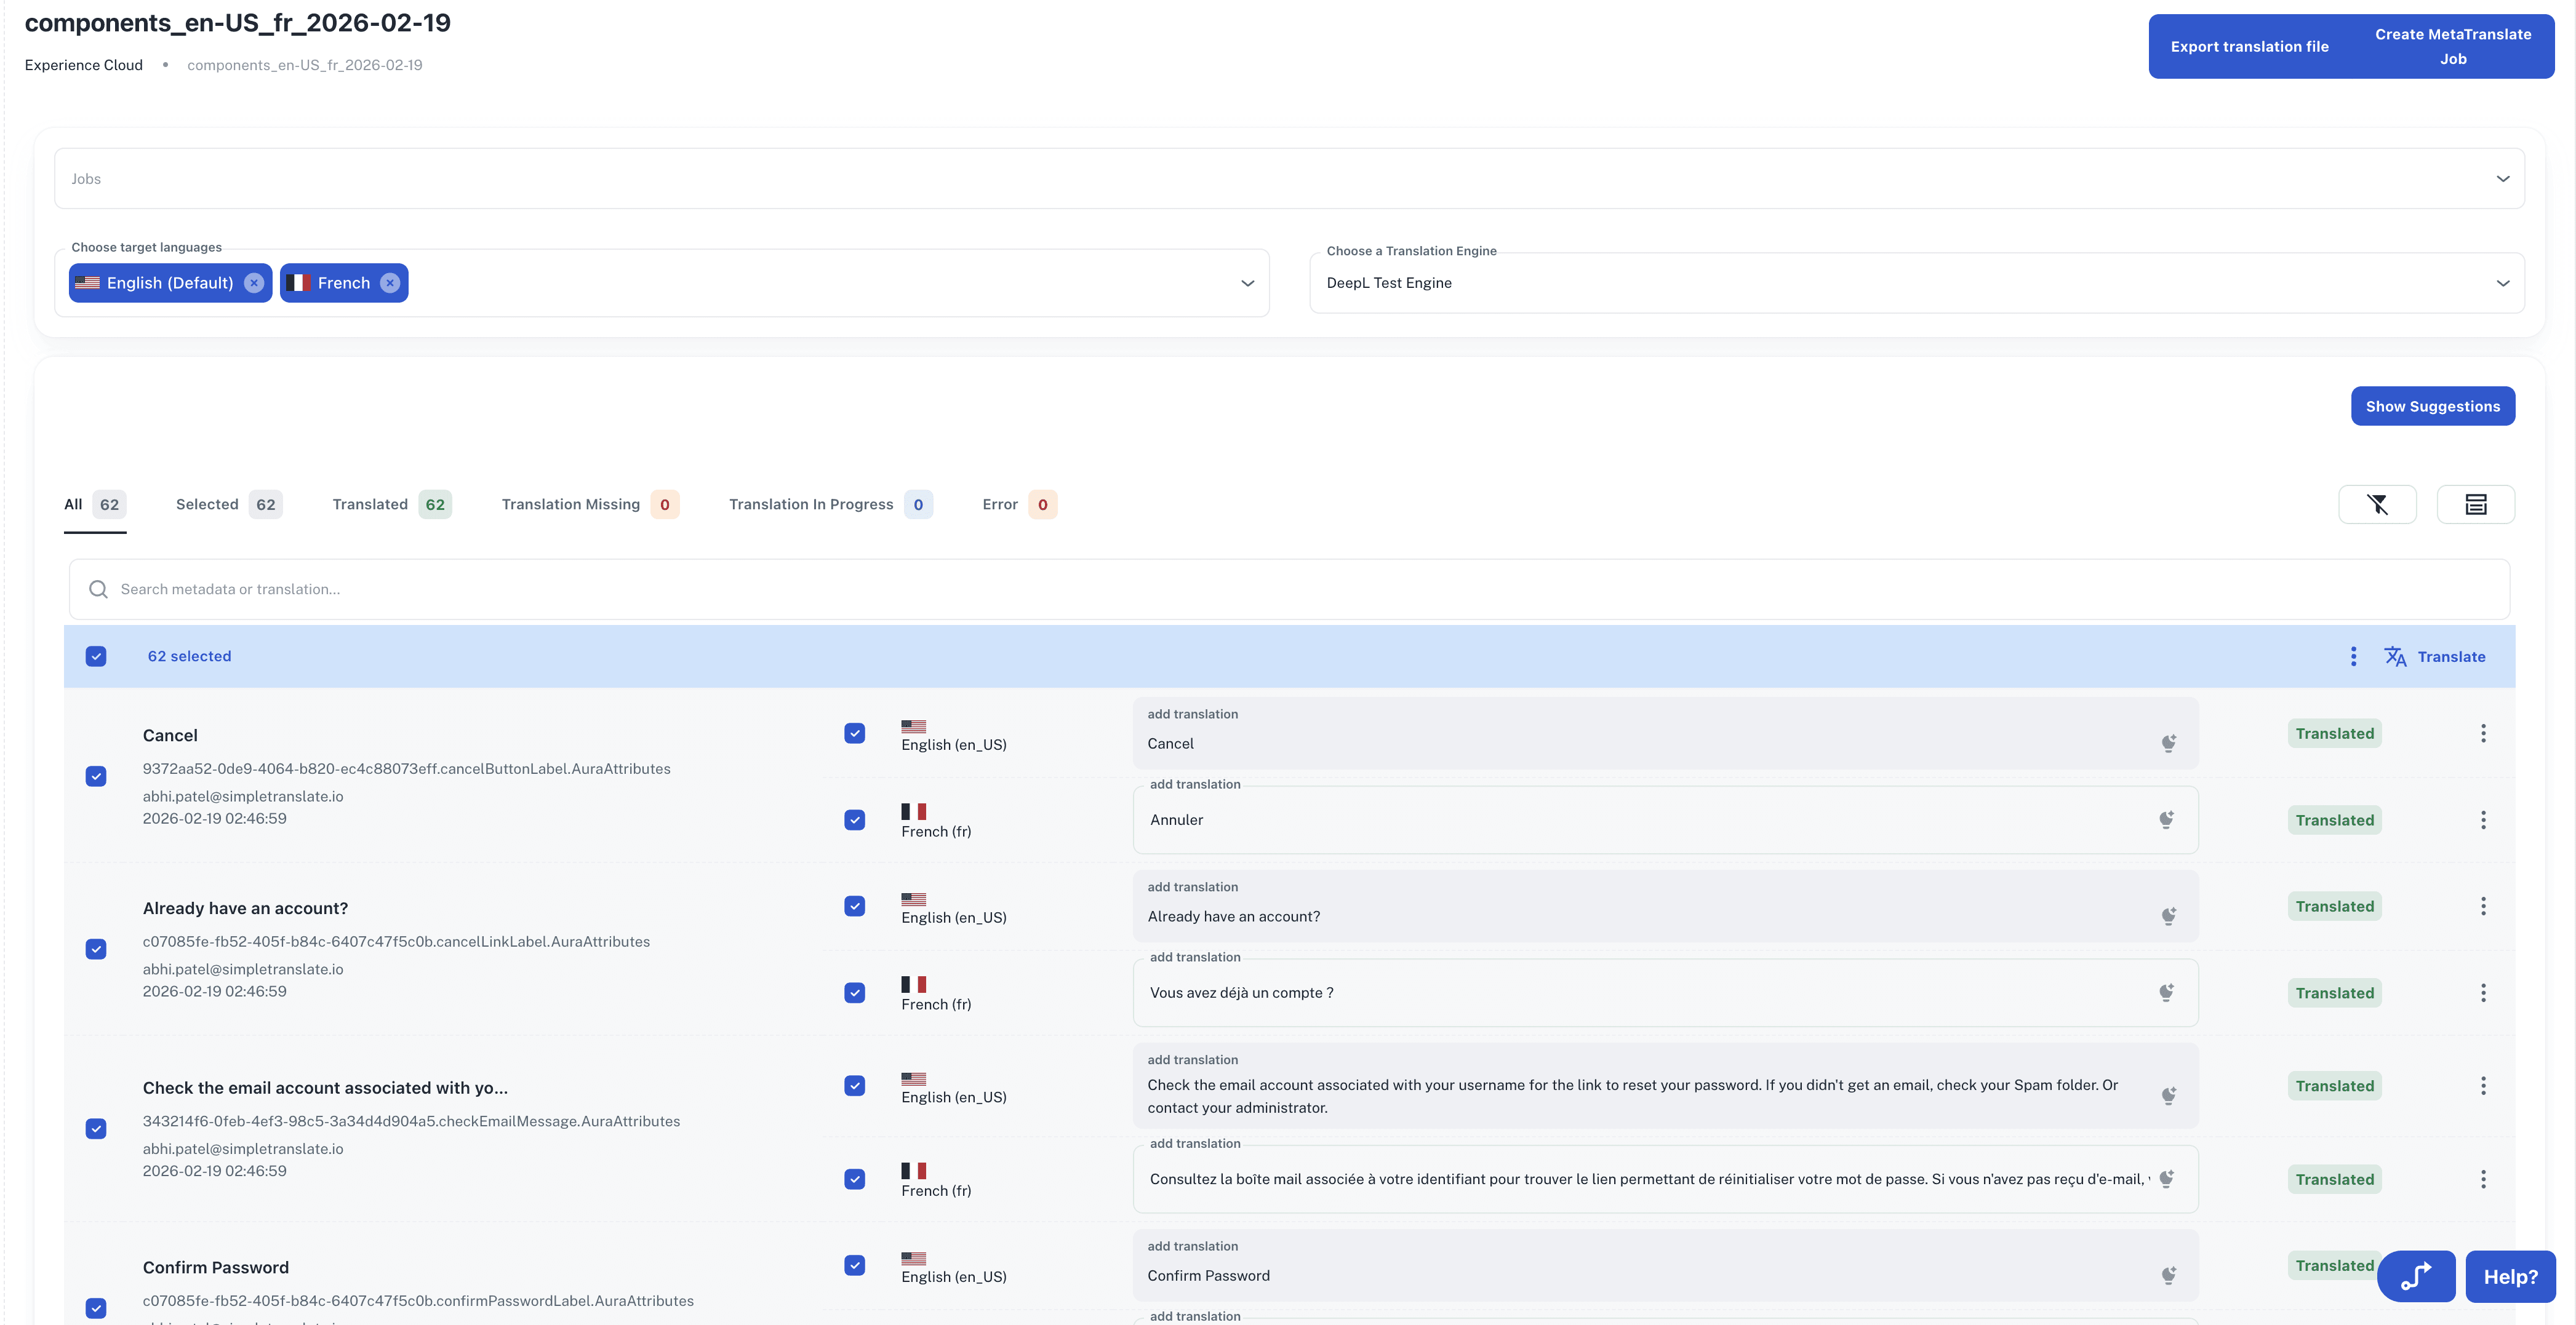The image size is (2576, 1325).
Task: Remove English (Default) language chip
Action: pyautogui.click(x=254, y=283)
